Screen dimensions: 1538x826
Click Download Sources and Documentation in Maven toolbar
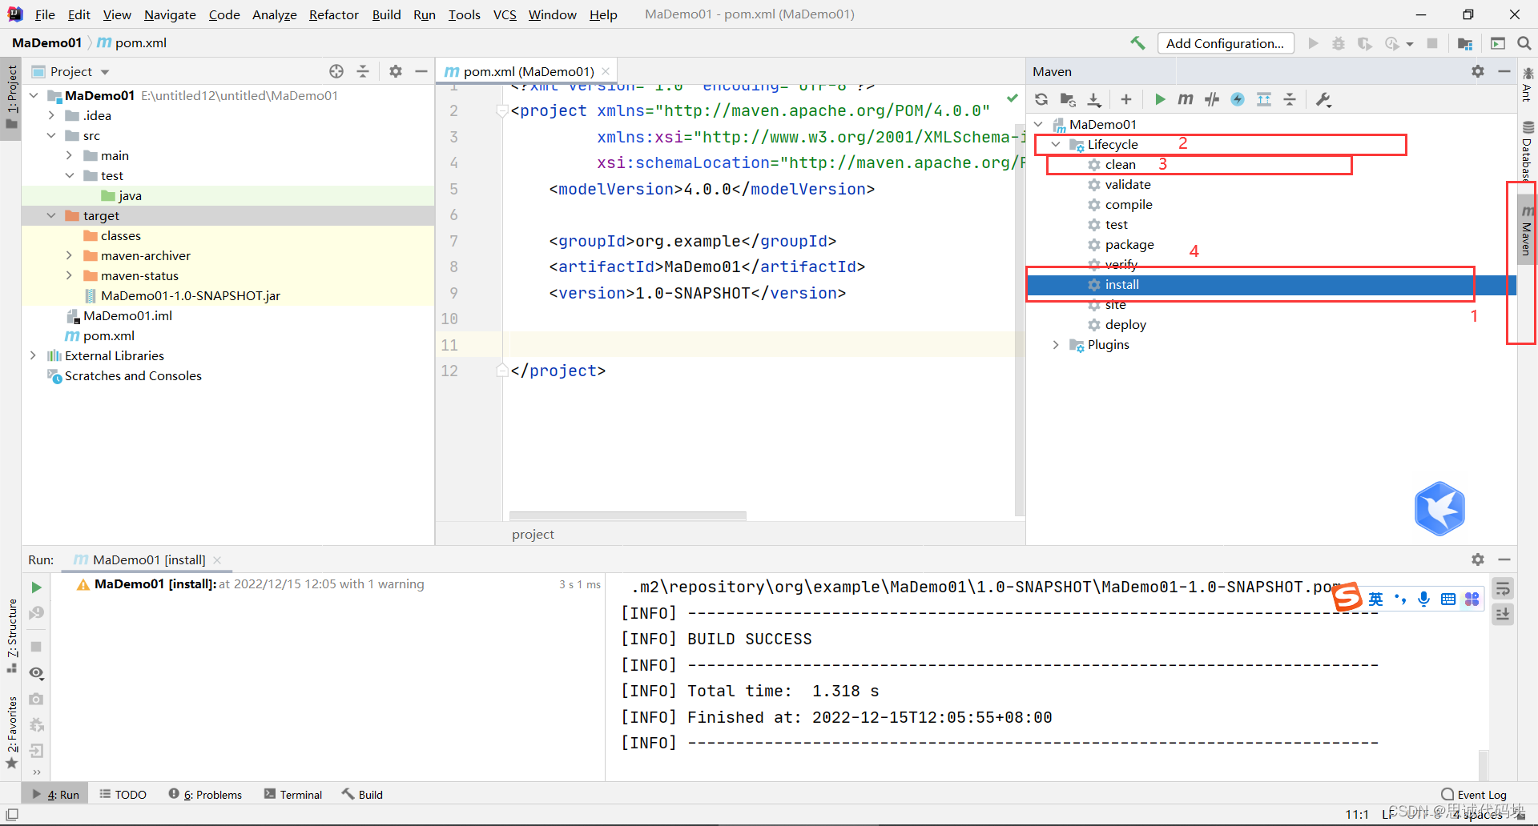point(1094,99)
